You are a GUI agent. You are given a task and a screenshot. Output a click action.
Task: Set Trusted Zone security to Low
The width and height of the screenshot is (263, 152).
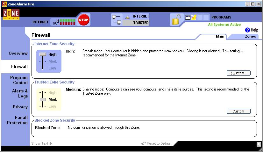point(52,106)
